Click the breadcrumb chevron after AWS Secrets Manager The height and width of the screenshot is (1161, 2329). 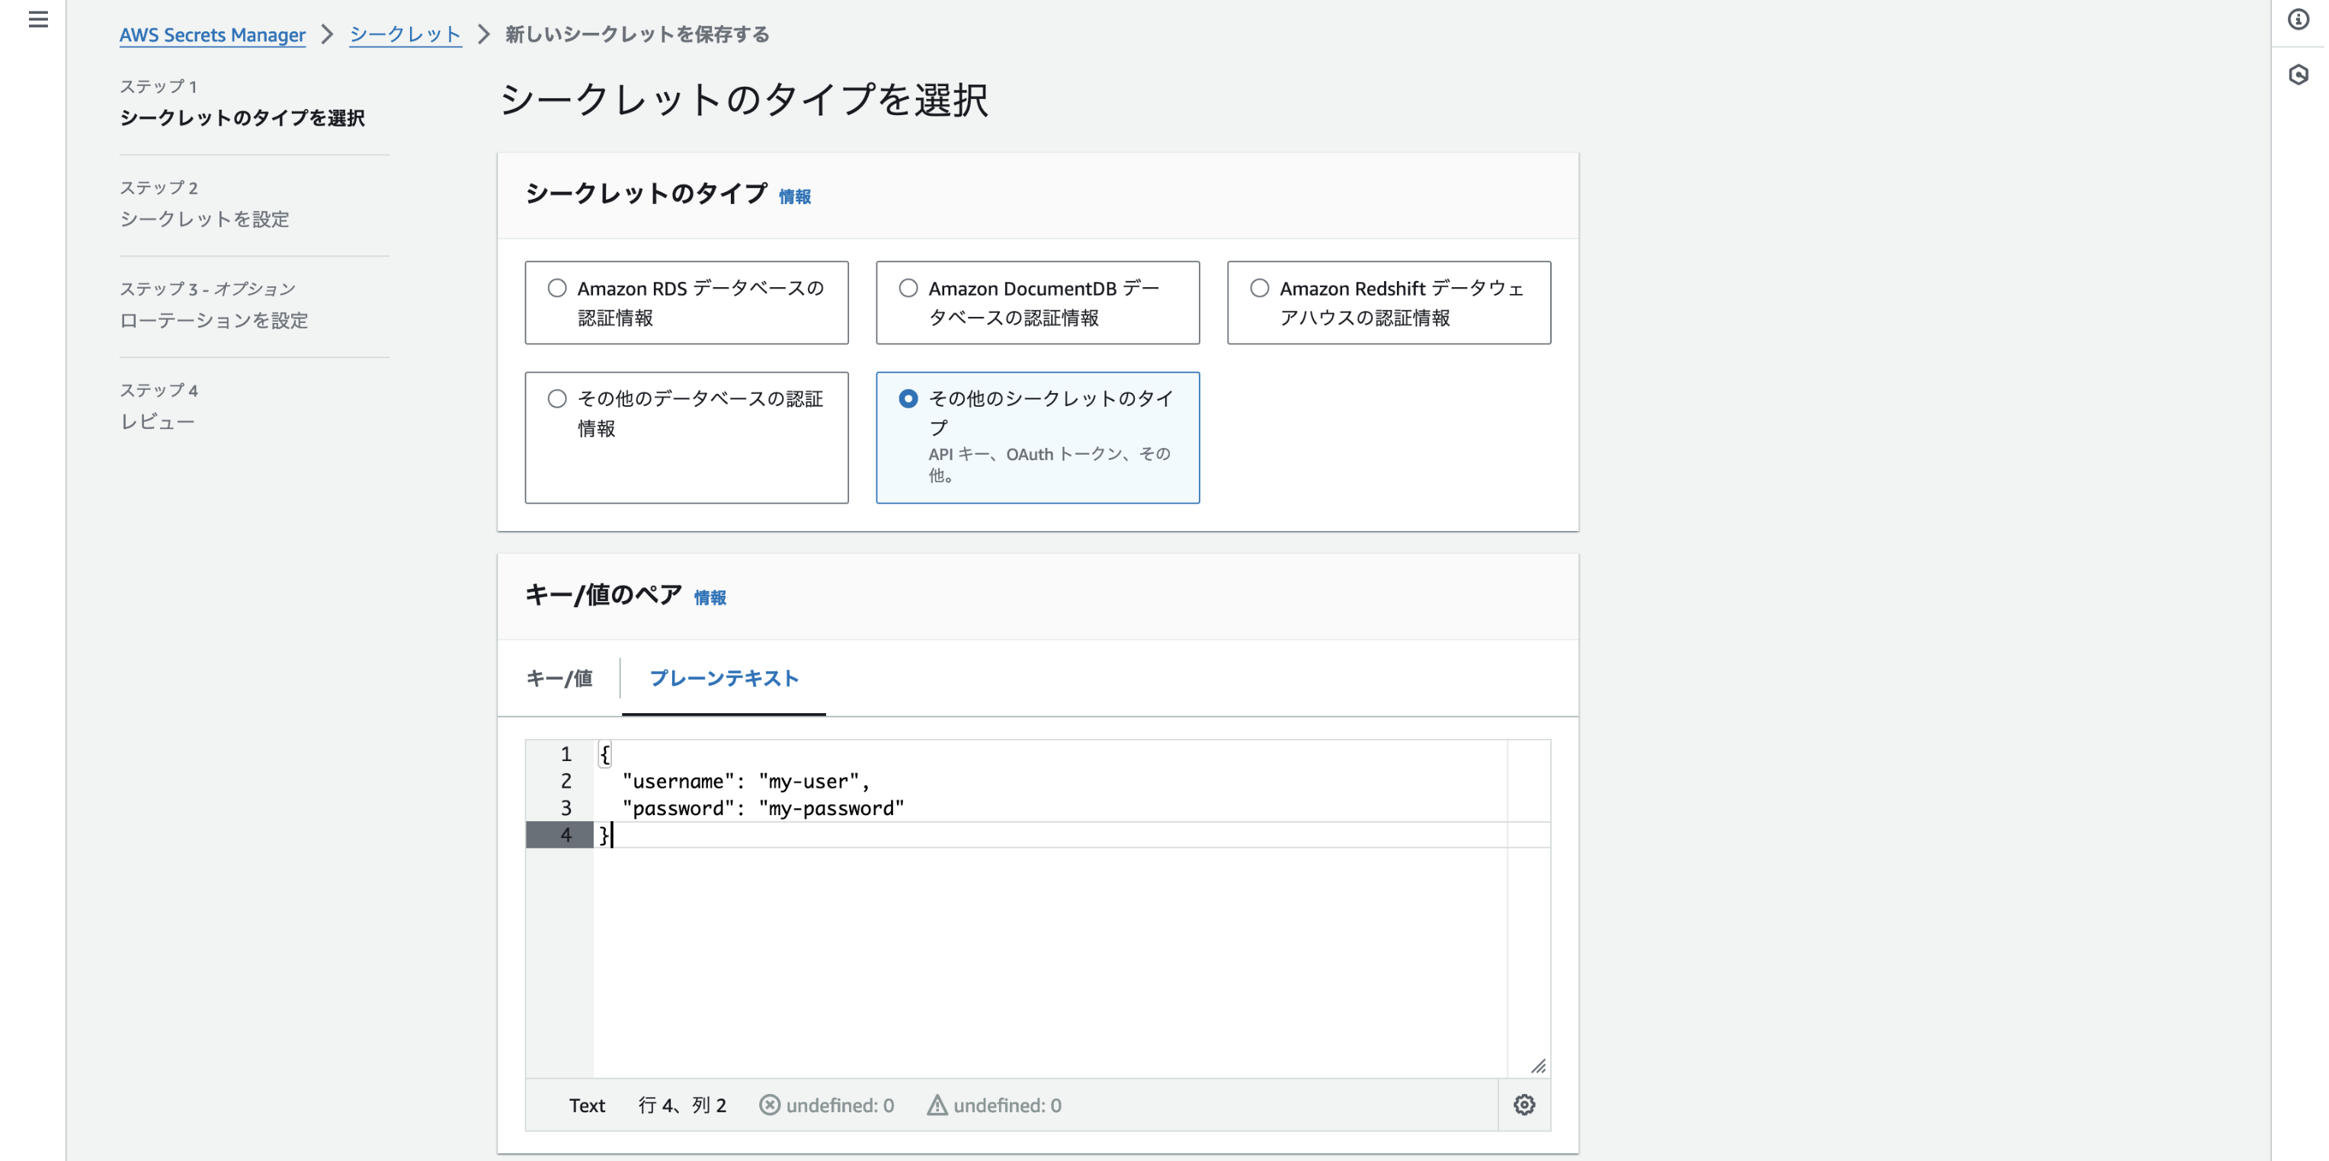[x=327, y=34]
